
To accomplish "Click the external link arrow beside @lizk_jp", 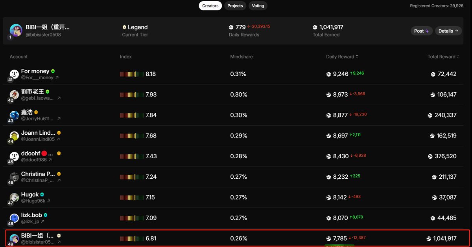I will 43,221.
